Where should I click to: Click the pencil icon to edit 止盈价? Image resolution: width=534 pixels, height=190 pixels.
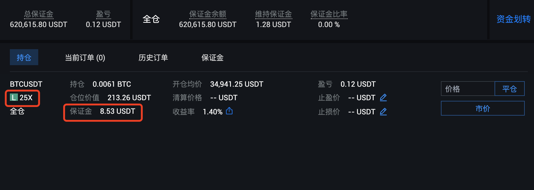tap(383, 98)
